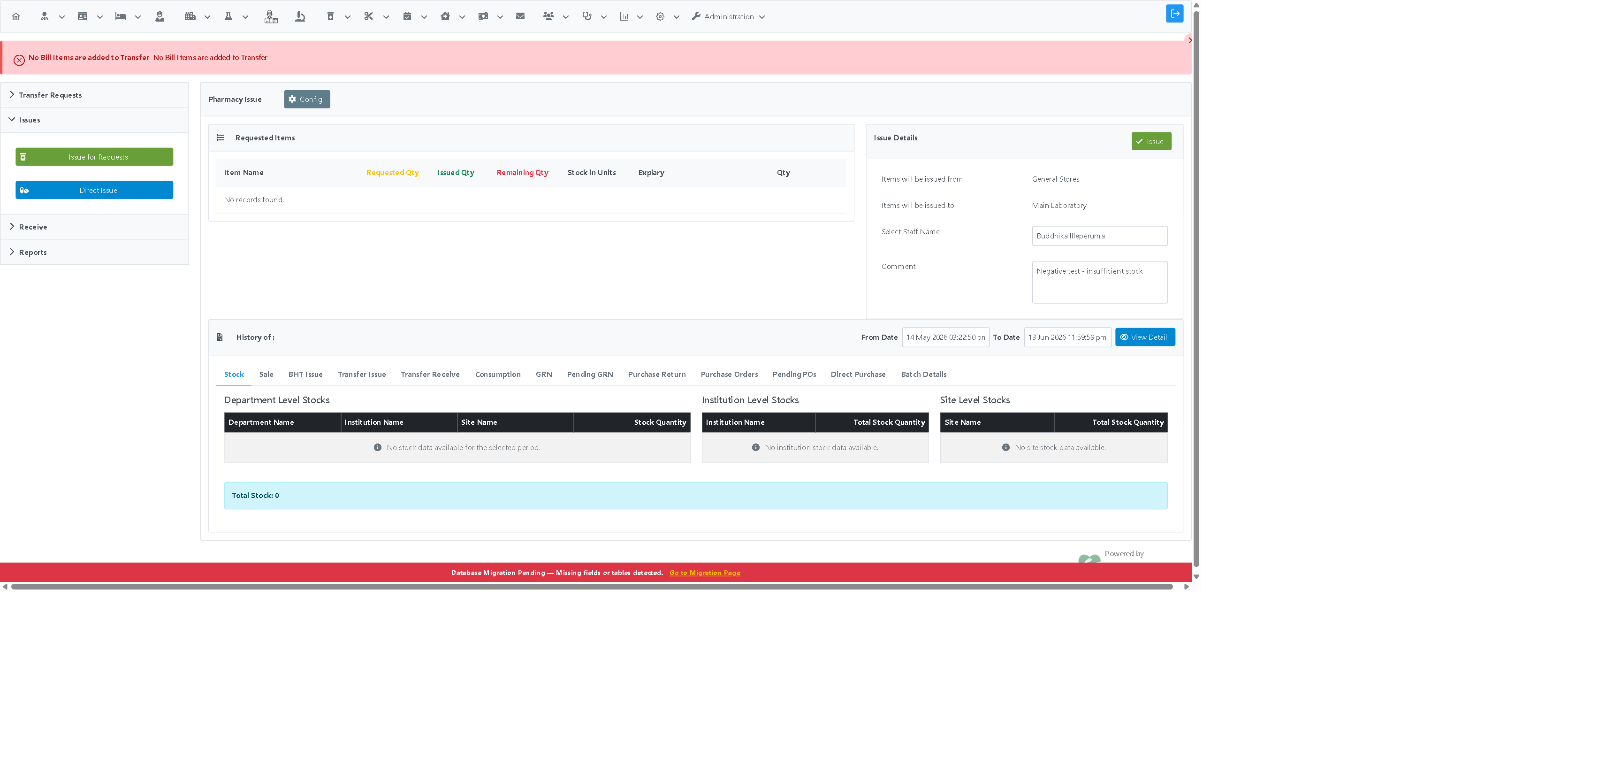Screen dimensions: 1599x781
Task: Click the list icon beside Requested Items
Action: (x=221, y=138)
